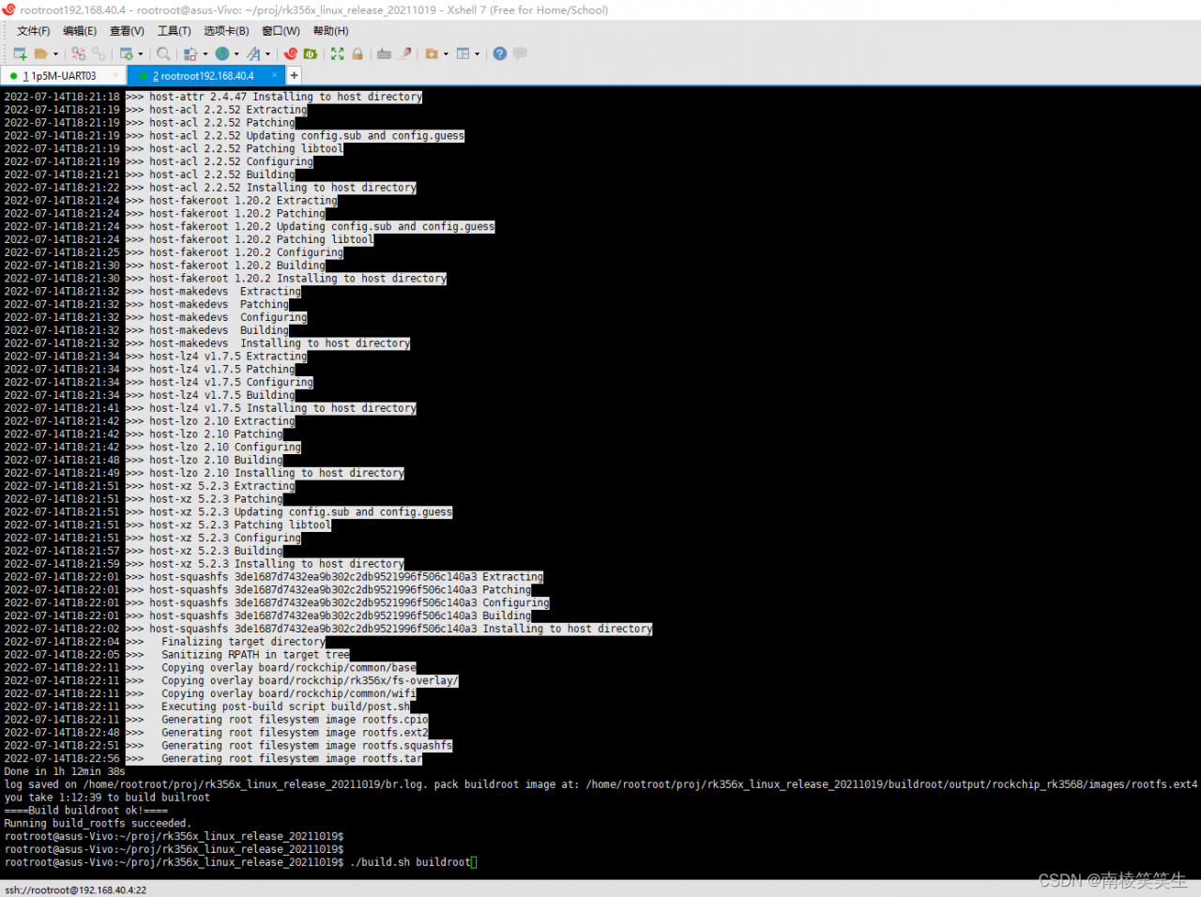Click the Xshell app icon in title bar

click(9, 9)
